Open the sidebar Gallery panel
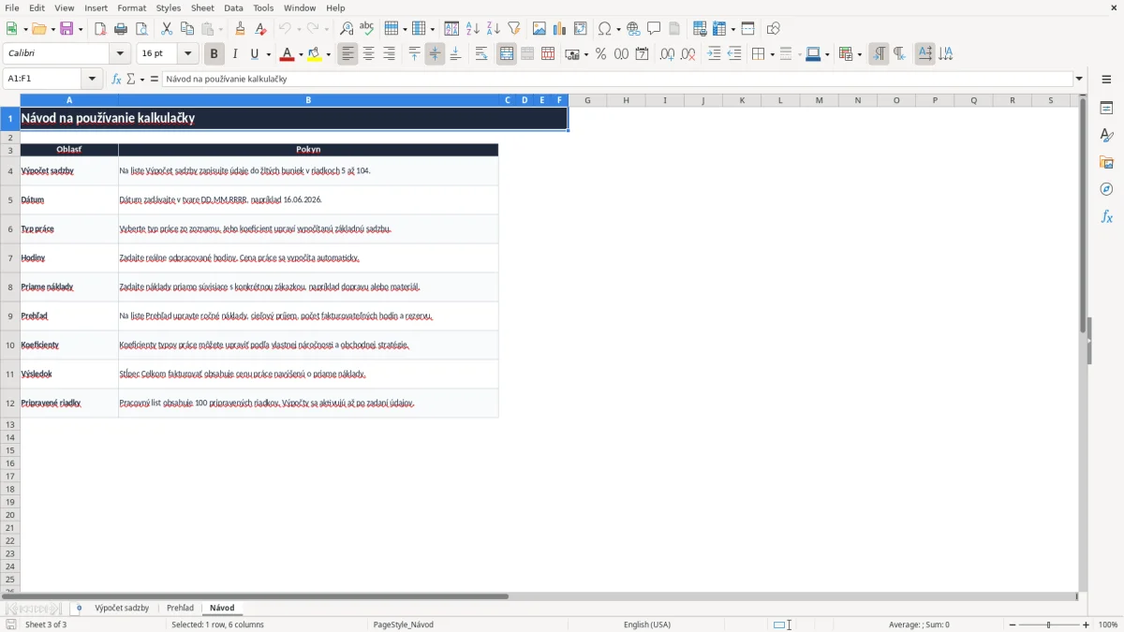1124x632 pixels. pos(1106,162)
